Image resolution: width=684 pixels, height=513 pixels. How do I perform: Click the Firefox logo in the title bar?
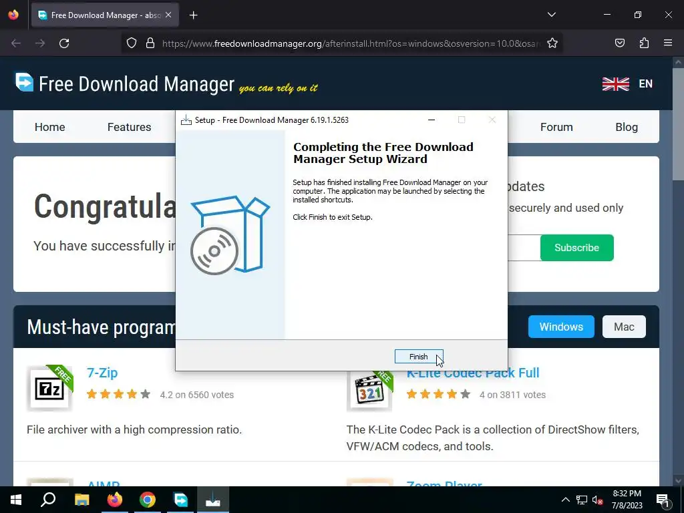pyautogui.click(x=13, y=15)
